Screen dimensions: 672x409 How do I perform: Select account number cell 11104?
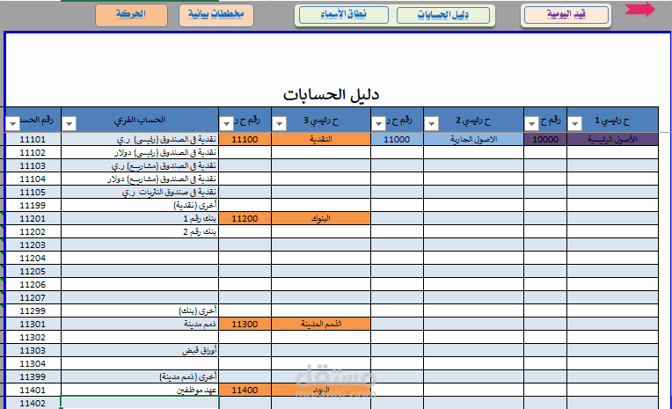tap(33, 179)
